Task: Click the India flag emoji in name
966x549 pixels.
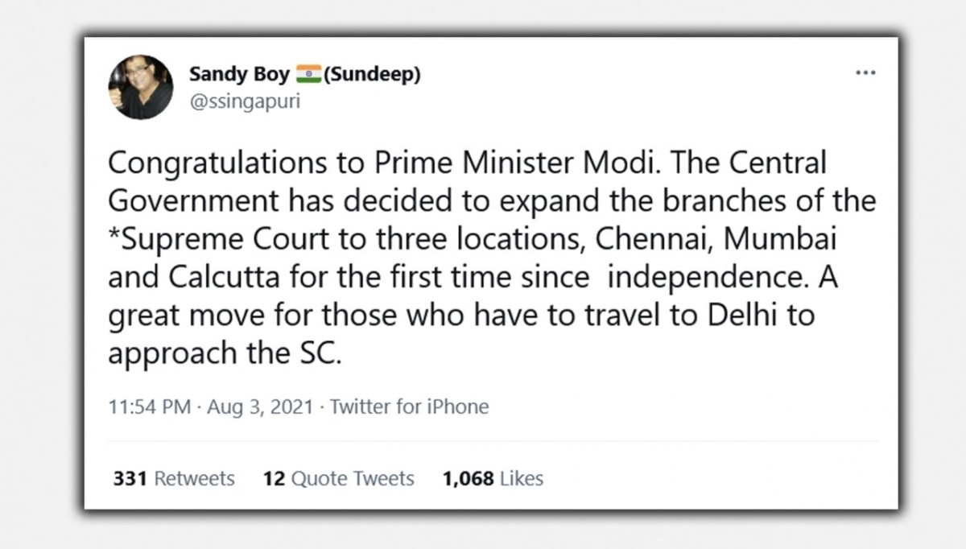Action: pos(308,75)
